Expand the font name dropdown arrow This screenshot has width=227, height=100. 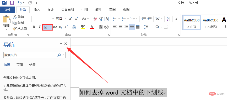pos(53,19)
